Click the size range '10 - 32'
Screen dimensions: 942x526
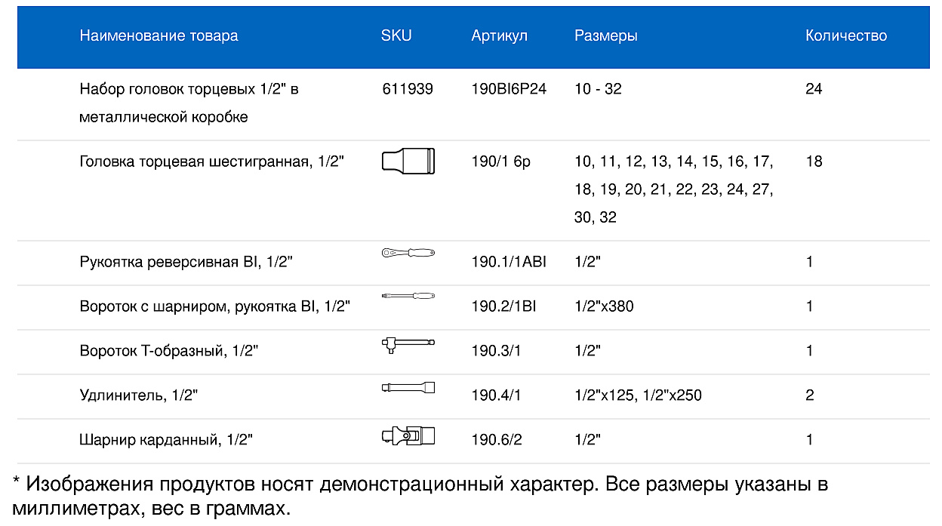[x=598, y=89]
